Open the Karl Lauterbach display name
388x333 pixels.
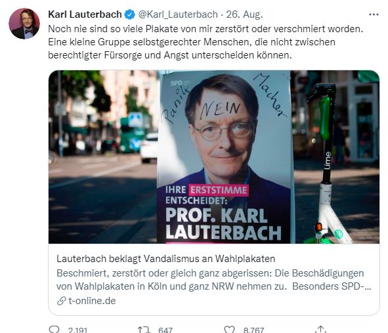(85, 14)
